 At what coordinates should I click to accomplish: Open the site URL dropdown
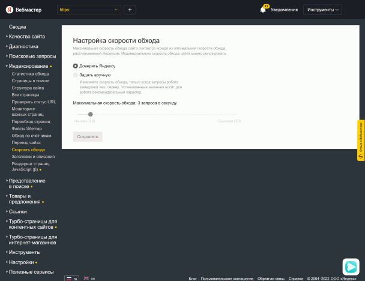tap(89, 10)
